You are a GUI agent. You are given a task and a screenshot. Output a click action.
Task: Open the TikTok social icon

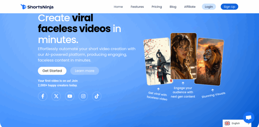(97, 96)
